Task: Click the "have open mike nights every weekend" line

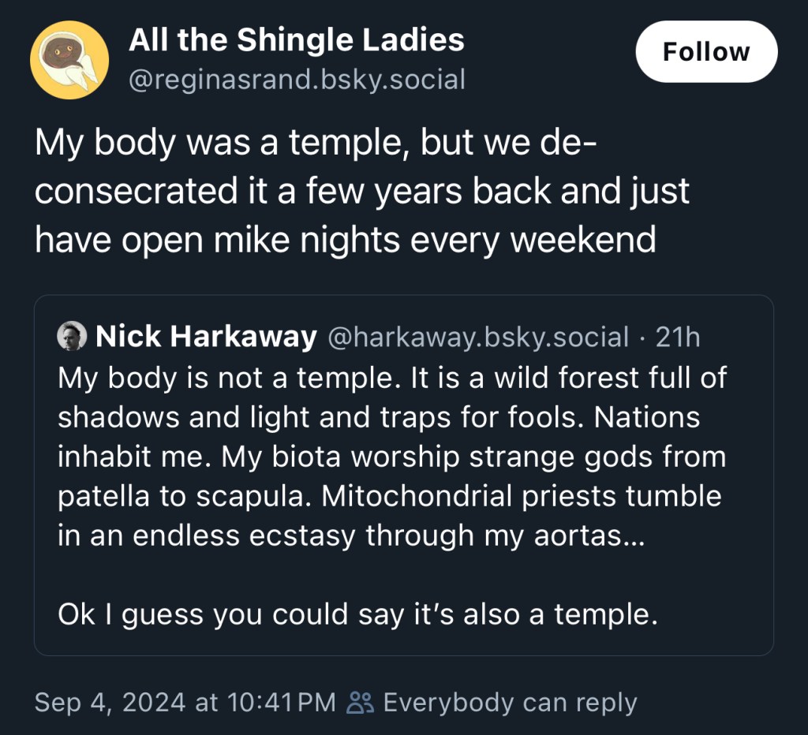Action: pos(346,240)
